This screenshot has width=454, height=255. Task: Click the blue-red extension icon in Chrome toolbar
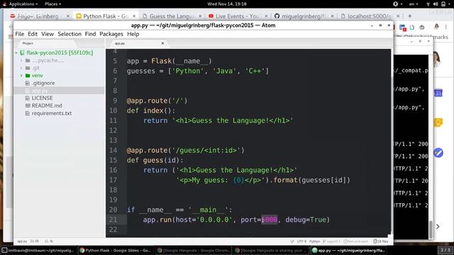click(403, 28)
